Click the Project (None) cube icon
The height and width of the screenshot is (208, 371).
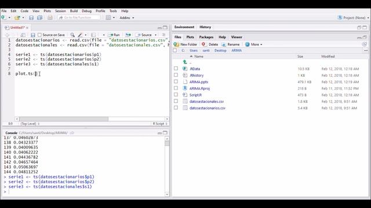pos(340,18)
